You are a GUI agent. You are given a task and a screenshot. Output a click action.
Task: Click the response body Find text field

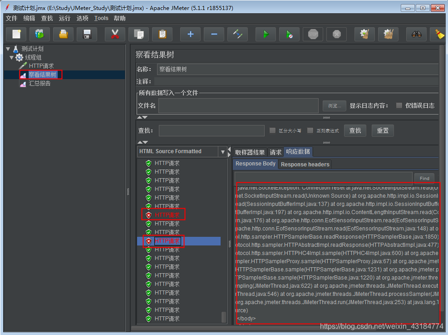[324, 178]
